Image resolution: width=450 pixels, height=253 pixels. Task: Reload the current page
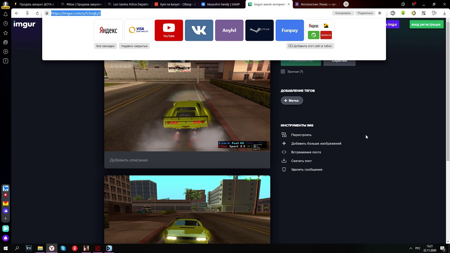tap(37, 13)
